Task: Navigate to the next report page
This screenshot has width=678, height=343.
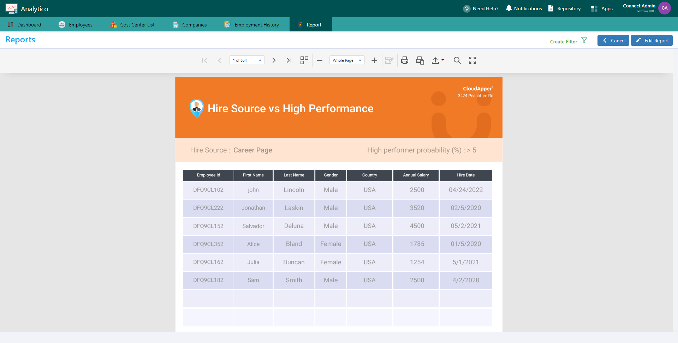Action: (274, 60)
